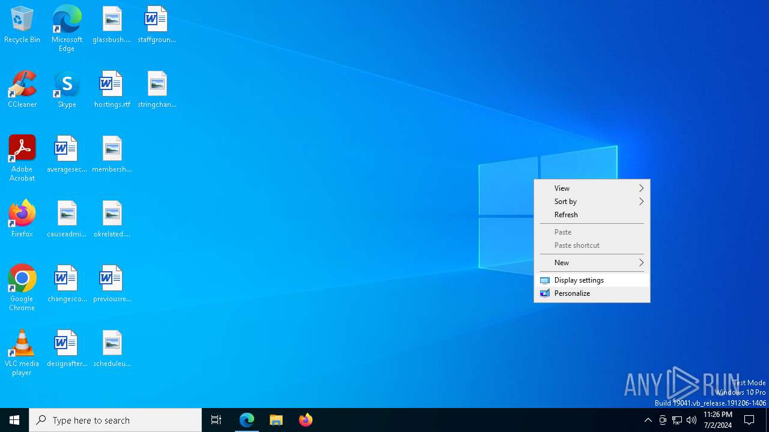
Task: Click the Meet Now tray icon
Action: (663, 420)
